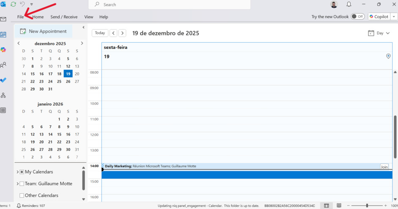Open the notifications bell
398x209 pixels.
pyautogui.click(x=349, y=4)
